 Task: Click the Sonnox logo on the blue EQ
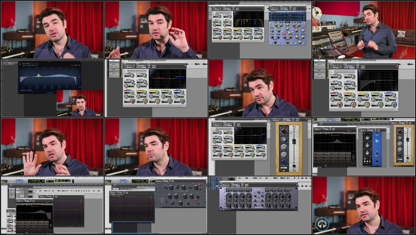click(273, 11)
